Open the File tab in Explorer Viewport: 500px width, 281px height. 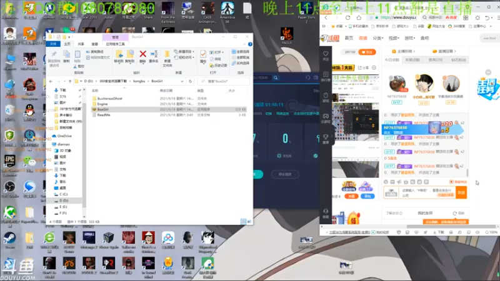click(53, 44)
